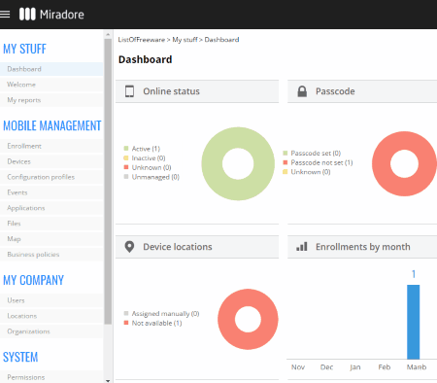This screenshot has height=383, width=437.
Task: Click the red Passcode donut chart
Action: point(382,163)
